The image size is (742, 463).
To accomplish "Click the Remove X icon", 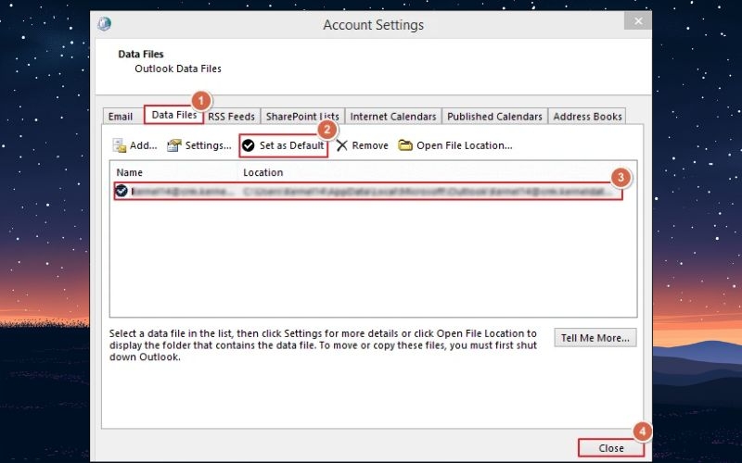I will (342, 145).
